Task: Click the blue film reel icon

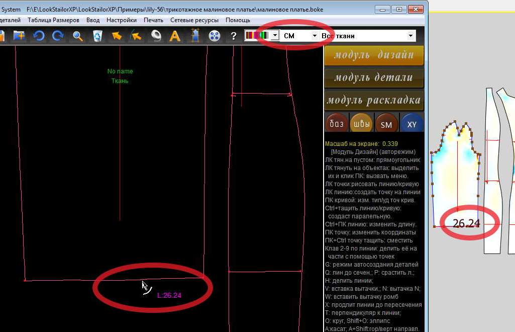Action: tap(214, 36)
